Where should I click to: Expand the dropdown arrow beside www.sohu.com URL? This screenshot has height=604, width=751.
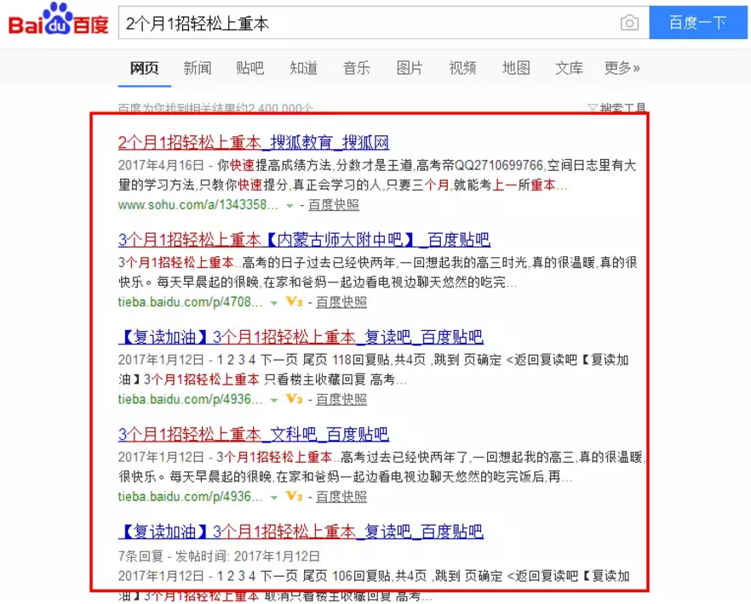[x=290, y=206]
